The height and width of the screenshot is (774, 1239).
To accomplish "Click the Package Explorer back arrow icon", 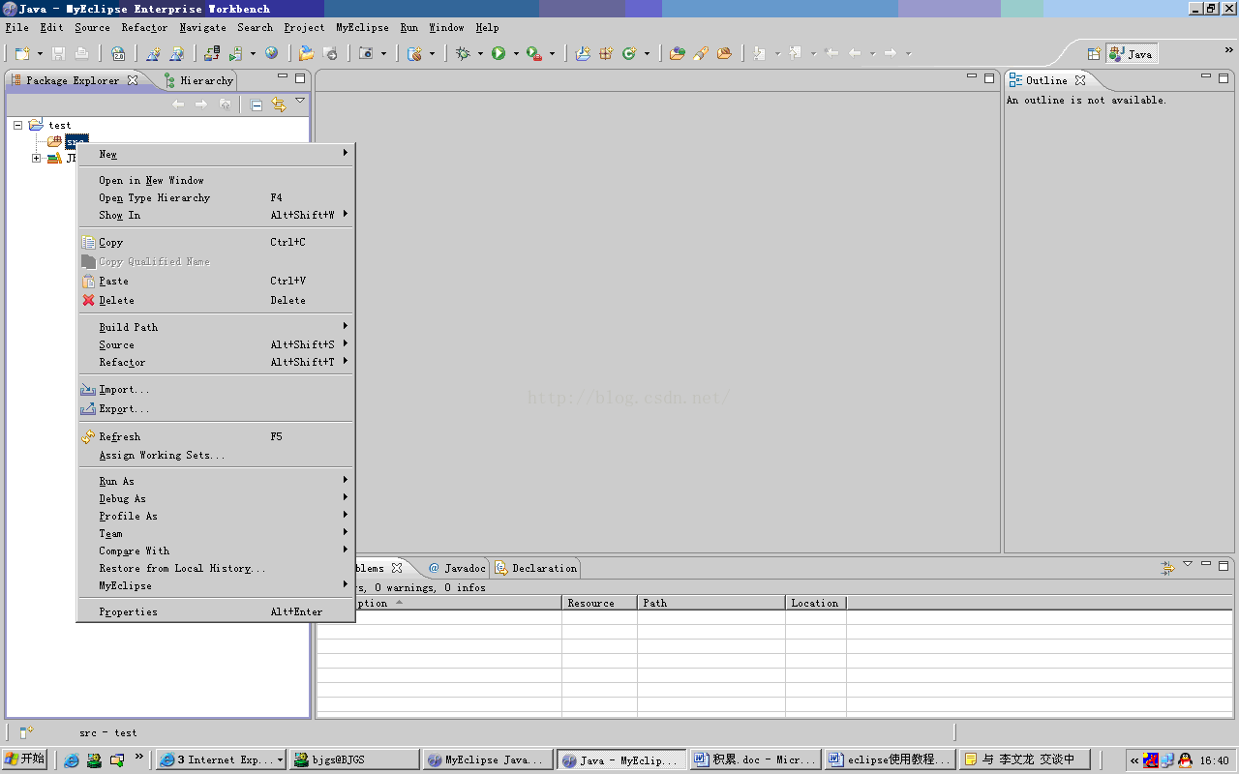I will [178, 104].
